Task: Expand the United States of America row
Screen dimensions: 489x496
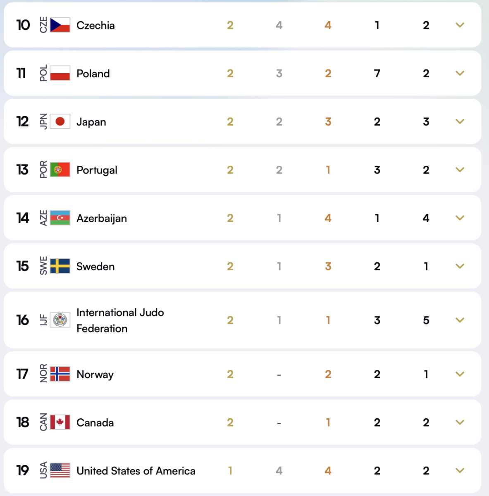Action: 459,470
